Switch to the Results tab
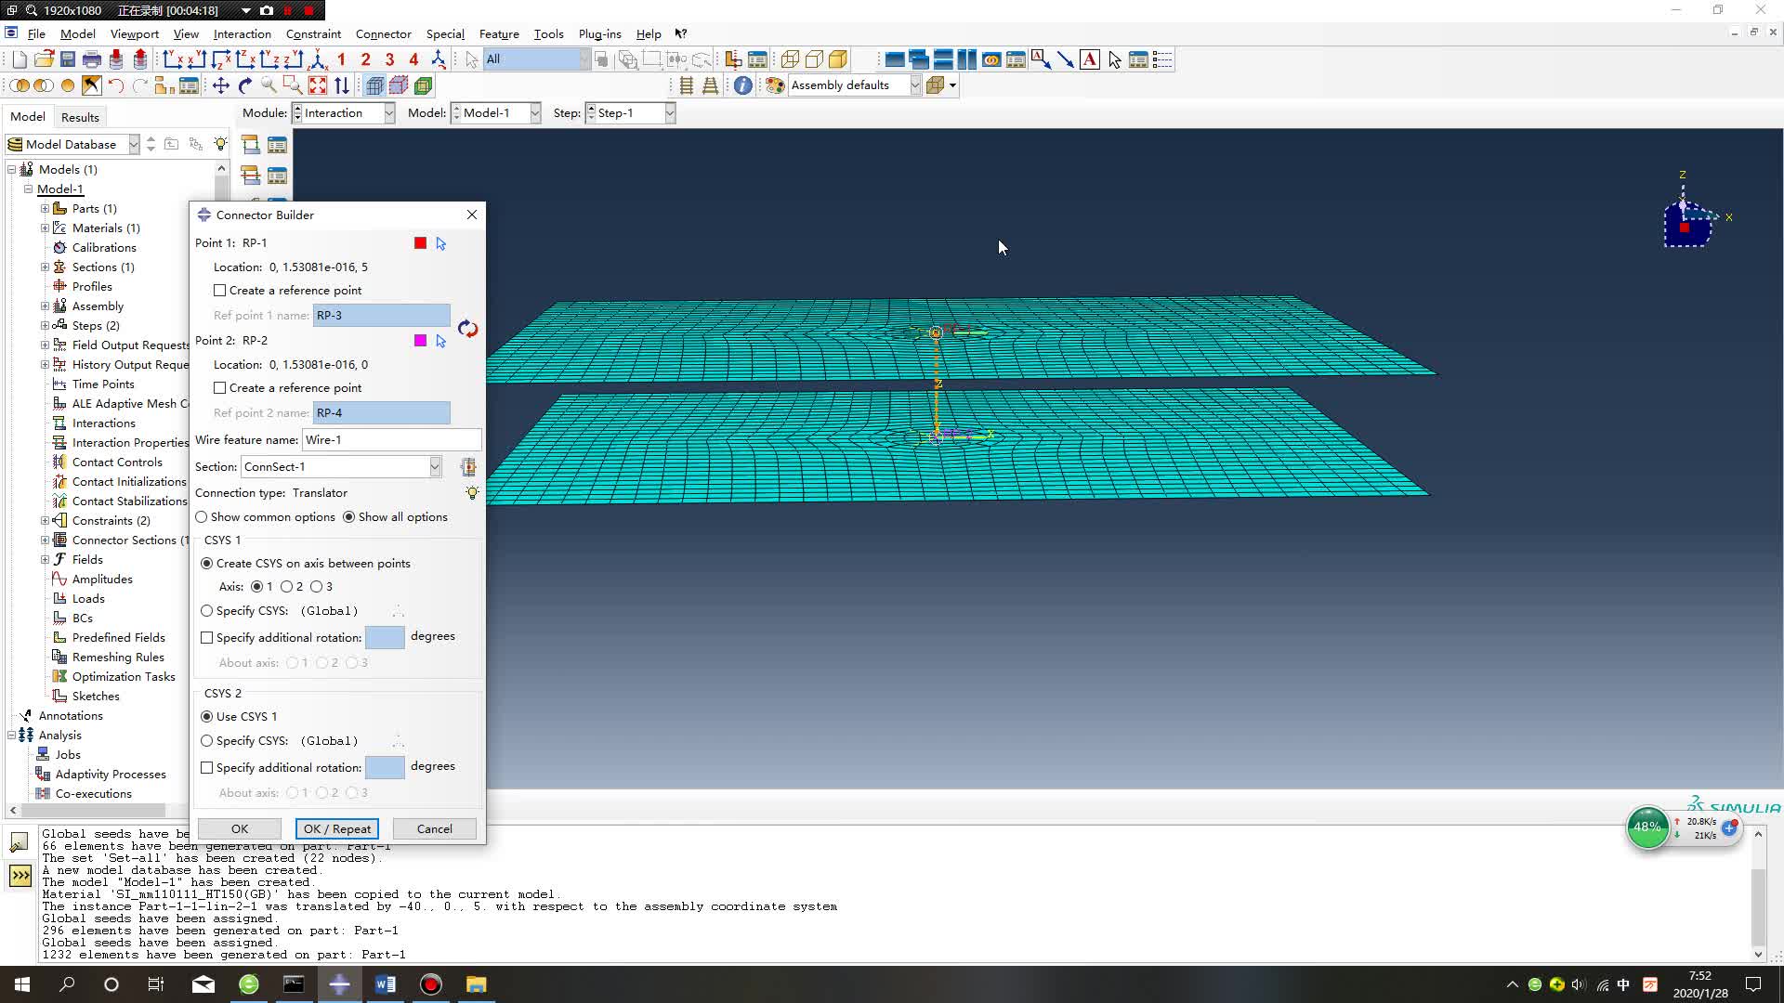Screen dimensions: 1784x1003 (80, 117)
